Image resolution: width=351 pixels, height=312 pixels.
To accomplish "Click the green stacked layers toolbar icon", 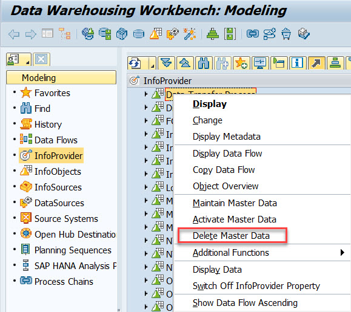I will 335,63.
